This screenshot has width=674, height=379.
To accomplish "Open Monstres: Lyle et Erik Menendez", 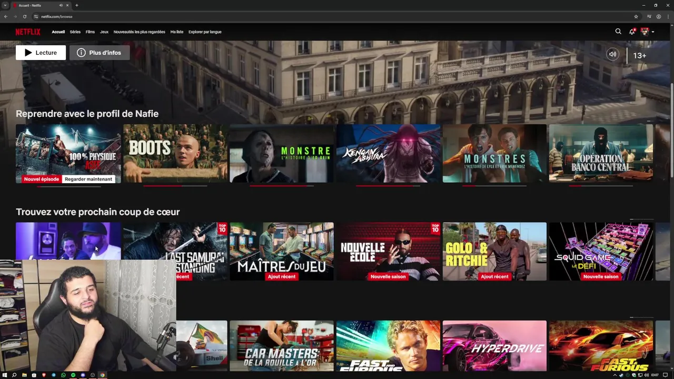I will (494, 153).
